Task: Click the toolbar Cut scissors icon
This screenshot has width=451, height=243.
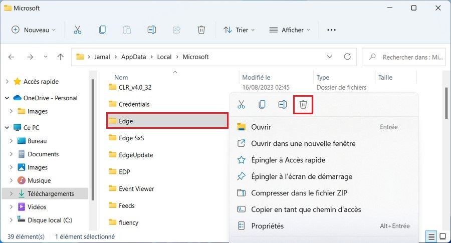Action: pos(77,30)
